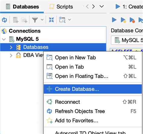
Task: Click the new connection server icon
Action: click(x=16, y=20)
